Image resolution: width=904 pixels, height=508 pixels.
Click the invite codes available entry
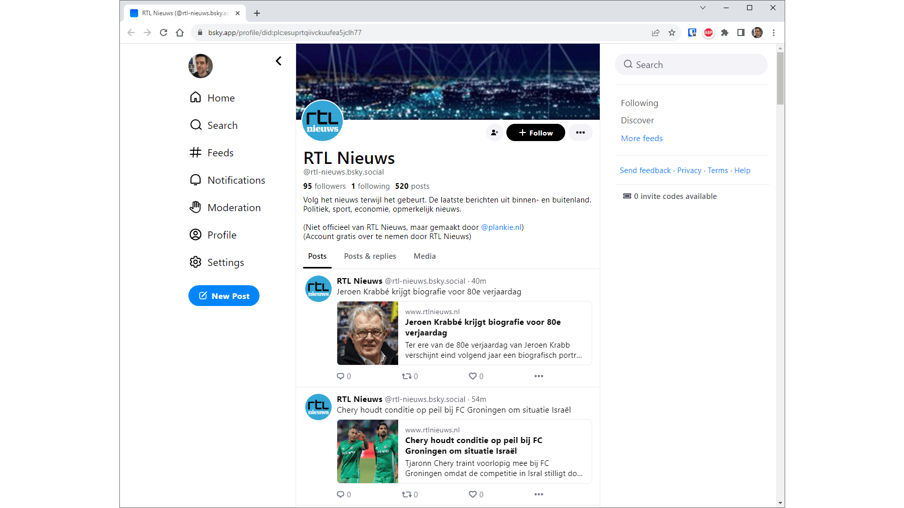coord(670,196)
